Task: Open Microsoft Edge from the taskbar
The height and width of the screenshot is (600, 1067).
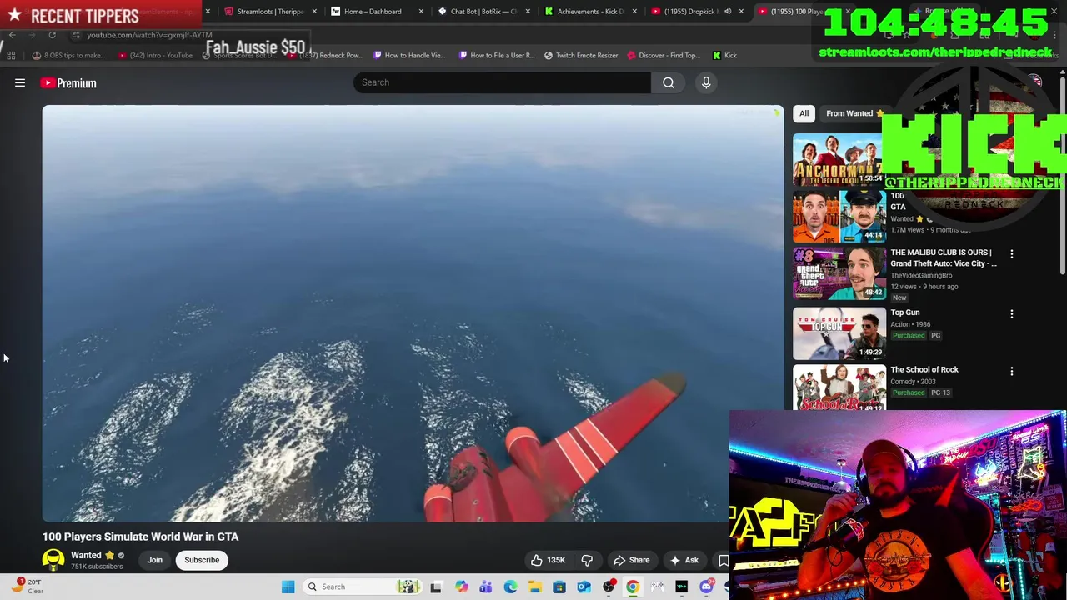Action: [x=510, y=587]
